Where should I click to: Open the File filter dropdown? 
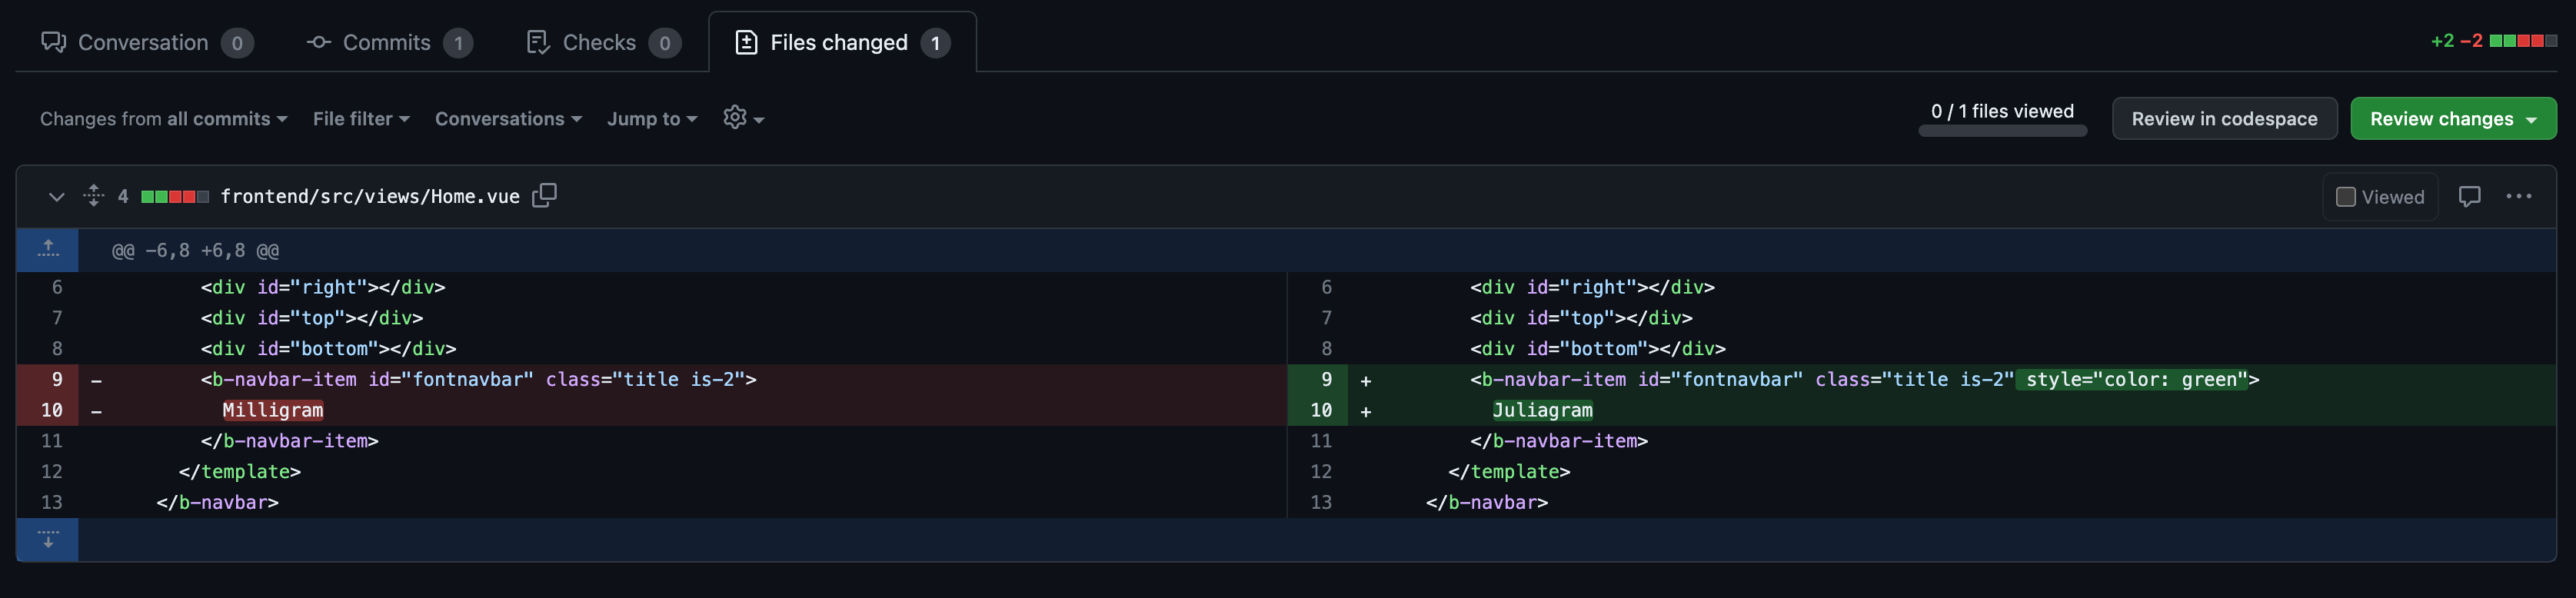pos(361,119)
